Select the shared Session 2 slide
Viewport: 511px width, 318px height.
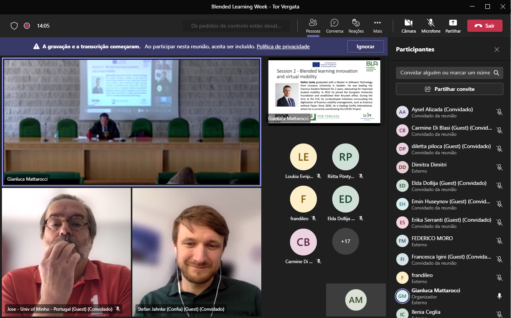tap(324, 91)
